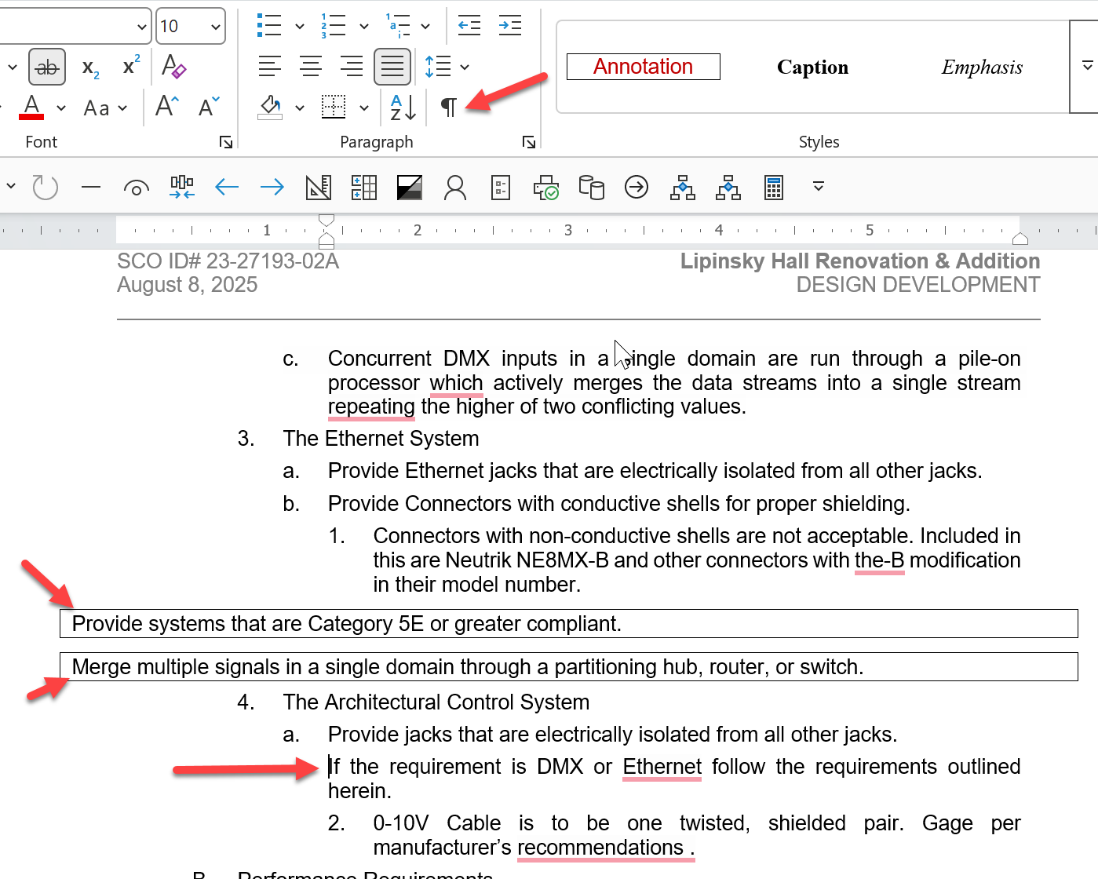Open shading color dropdown arrow
Viewport: 1098px width, 879px height.
click(x=300, y=108)
